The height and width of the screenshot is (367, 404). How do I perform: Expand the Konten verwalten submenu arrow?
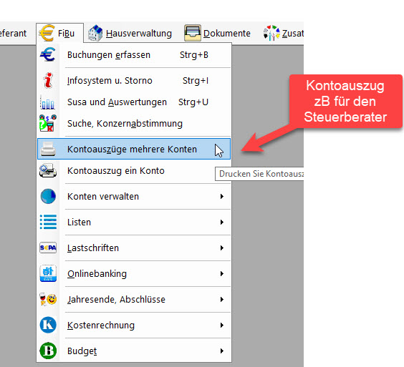coord(222,196)
